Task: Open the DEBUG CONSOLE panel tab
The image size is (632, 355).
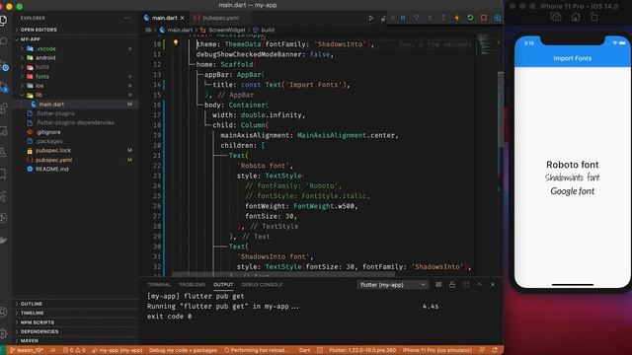Action: [x=262, y=285]
